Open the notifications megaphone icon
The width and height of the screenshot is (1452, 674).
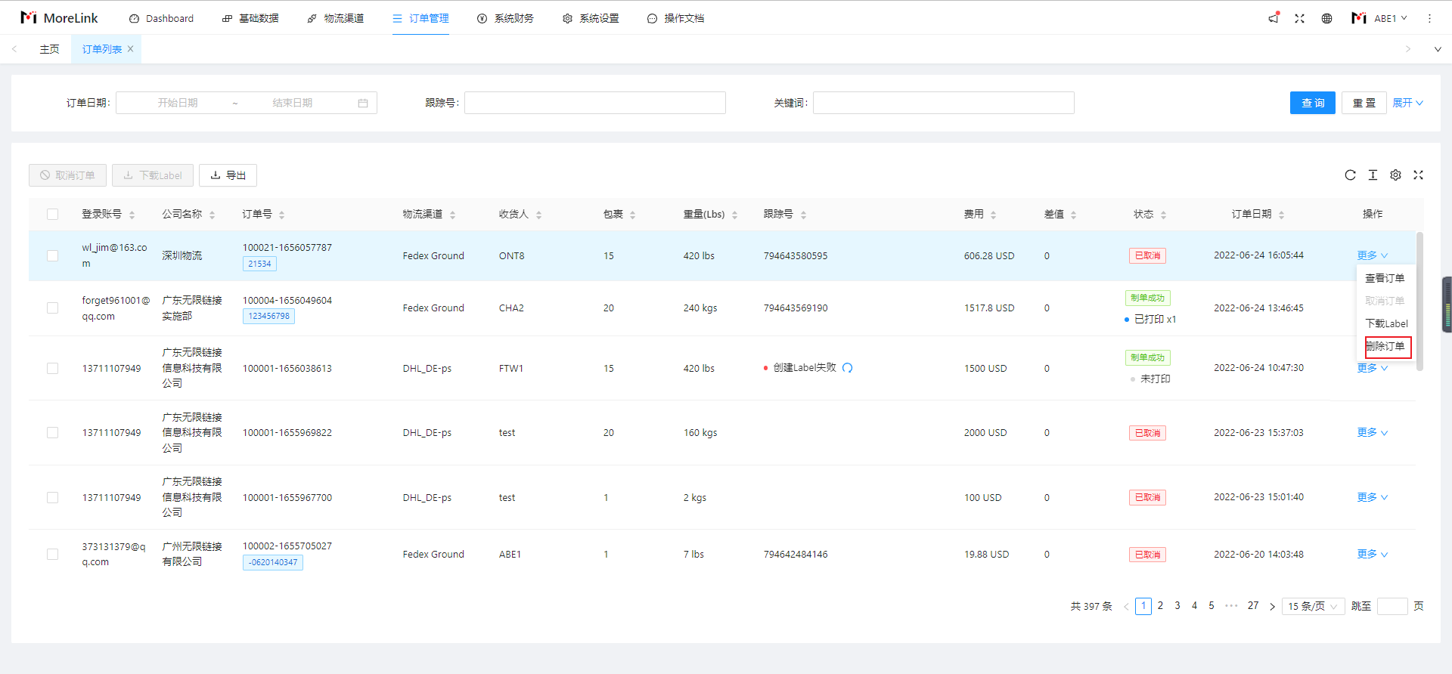coord(1274,18)
